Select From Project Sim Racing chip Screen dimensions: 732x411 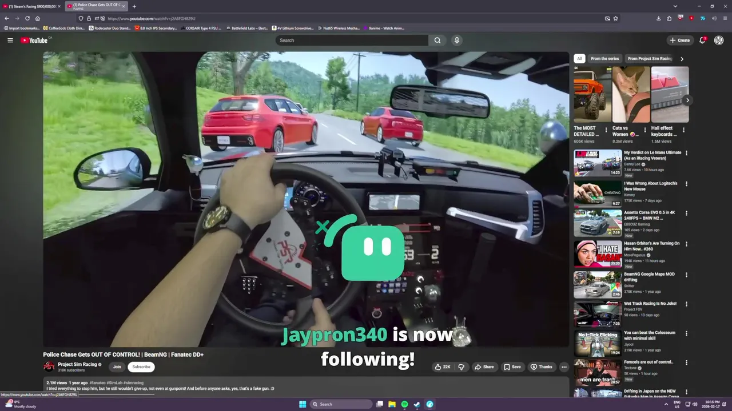point(650,58)
